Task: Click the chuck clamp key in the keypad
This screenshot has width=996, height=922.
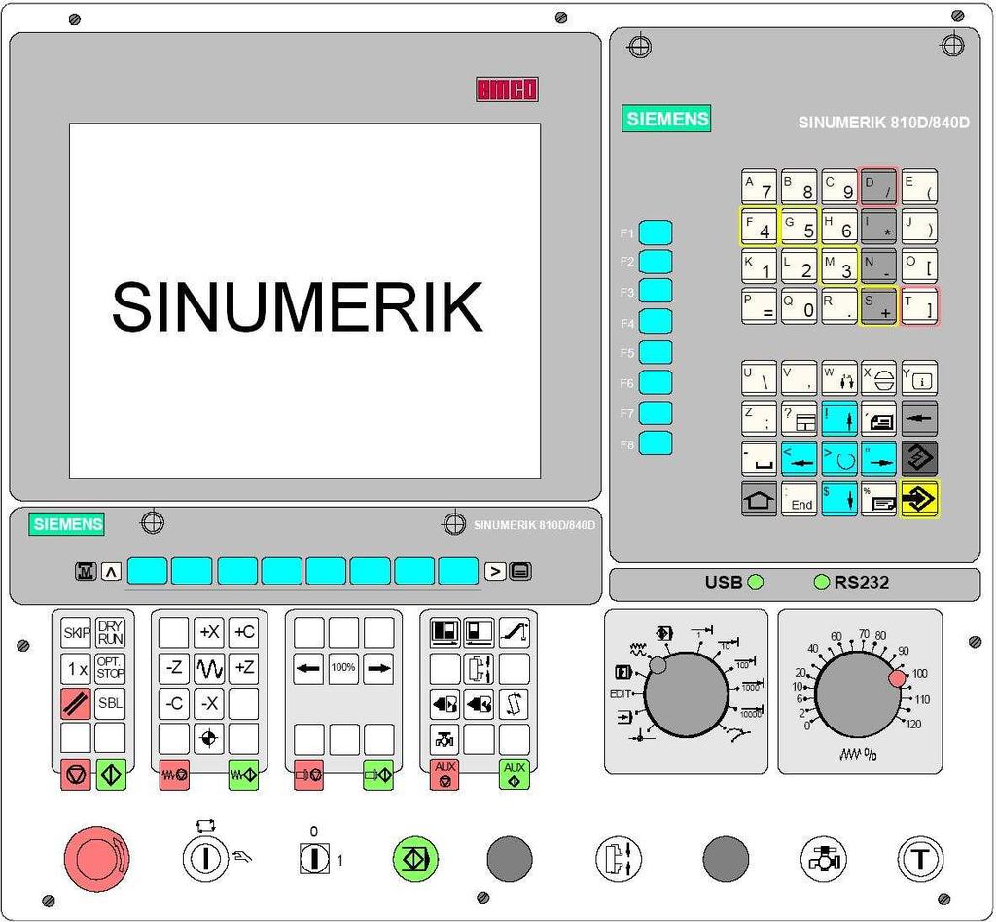Action: 479,668
